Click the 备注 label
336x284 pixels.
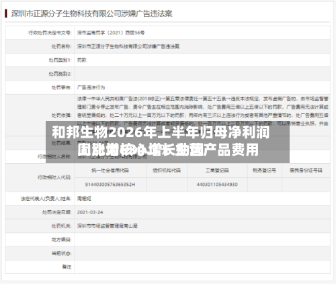pos(67,267)
